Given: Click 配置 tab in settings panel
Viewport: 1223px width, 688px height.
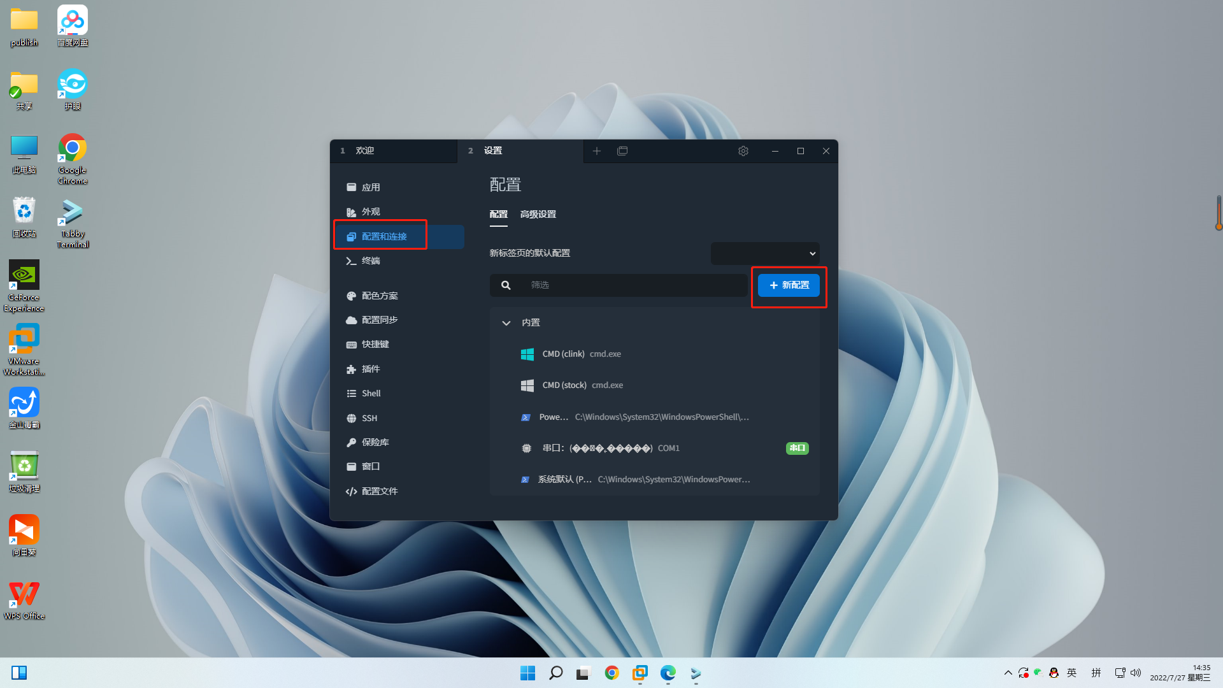Looking at the screenshot, I should 498,214.
